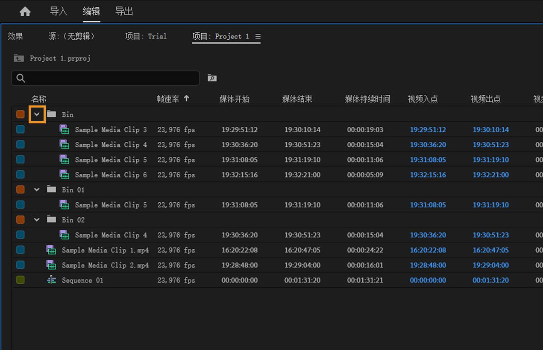Collapse the top Bin folder

[x=37, y=114]
